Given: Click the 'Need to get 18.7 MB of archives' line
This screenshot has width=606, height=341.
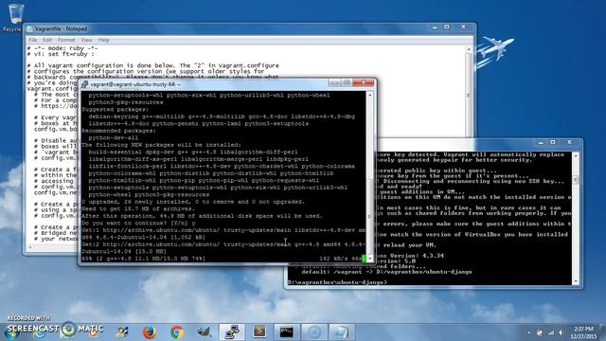Looking at the screenshot, I should coord(138,208).
